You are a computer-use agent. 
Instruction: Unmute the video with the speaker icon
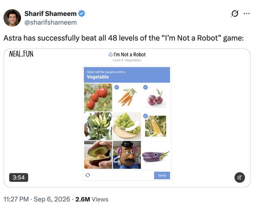point(240,178)
